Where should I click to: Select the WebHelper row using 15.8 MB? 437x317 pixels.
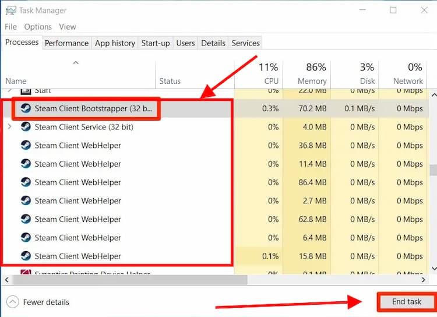coord(216,256)
